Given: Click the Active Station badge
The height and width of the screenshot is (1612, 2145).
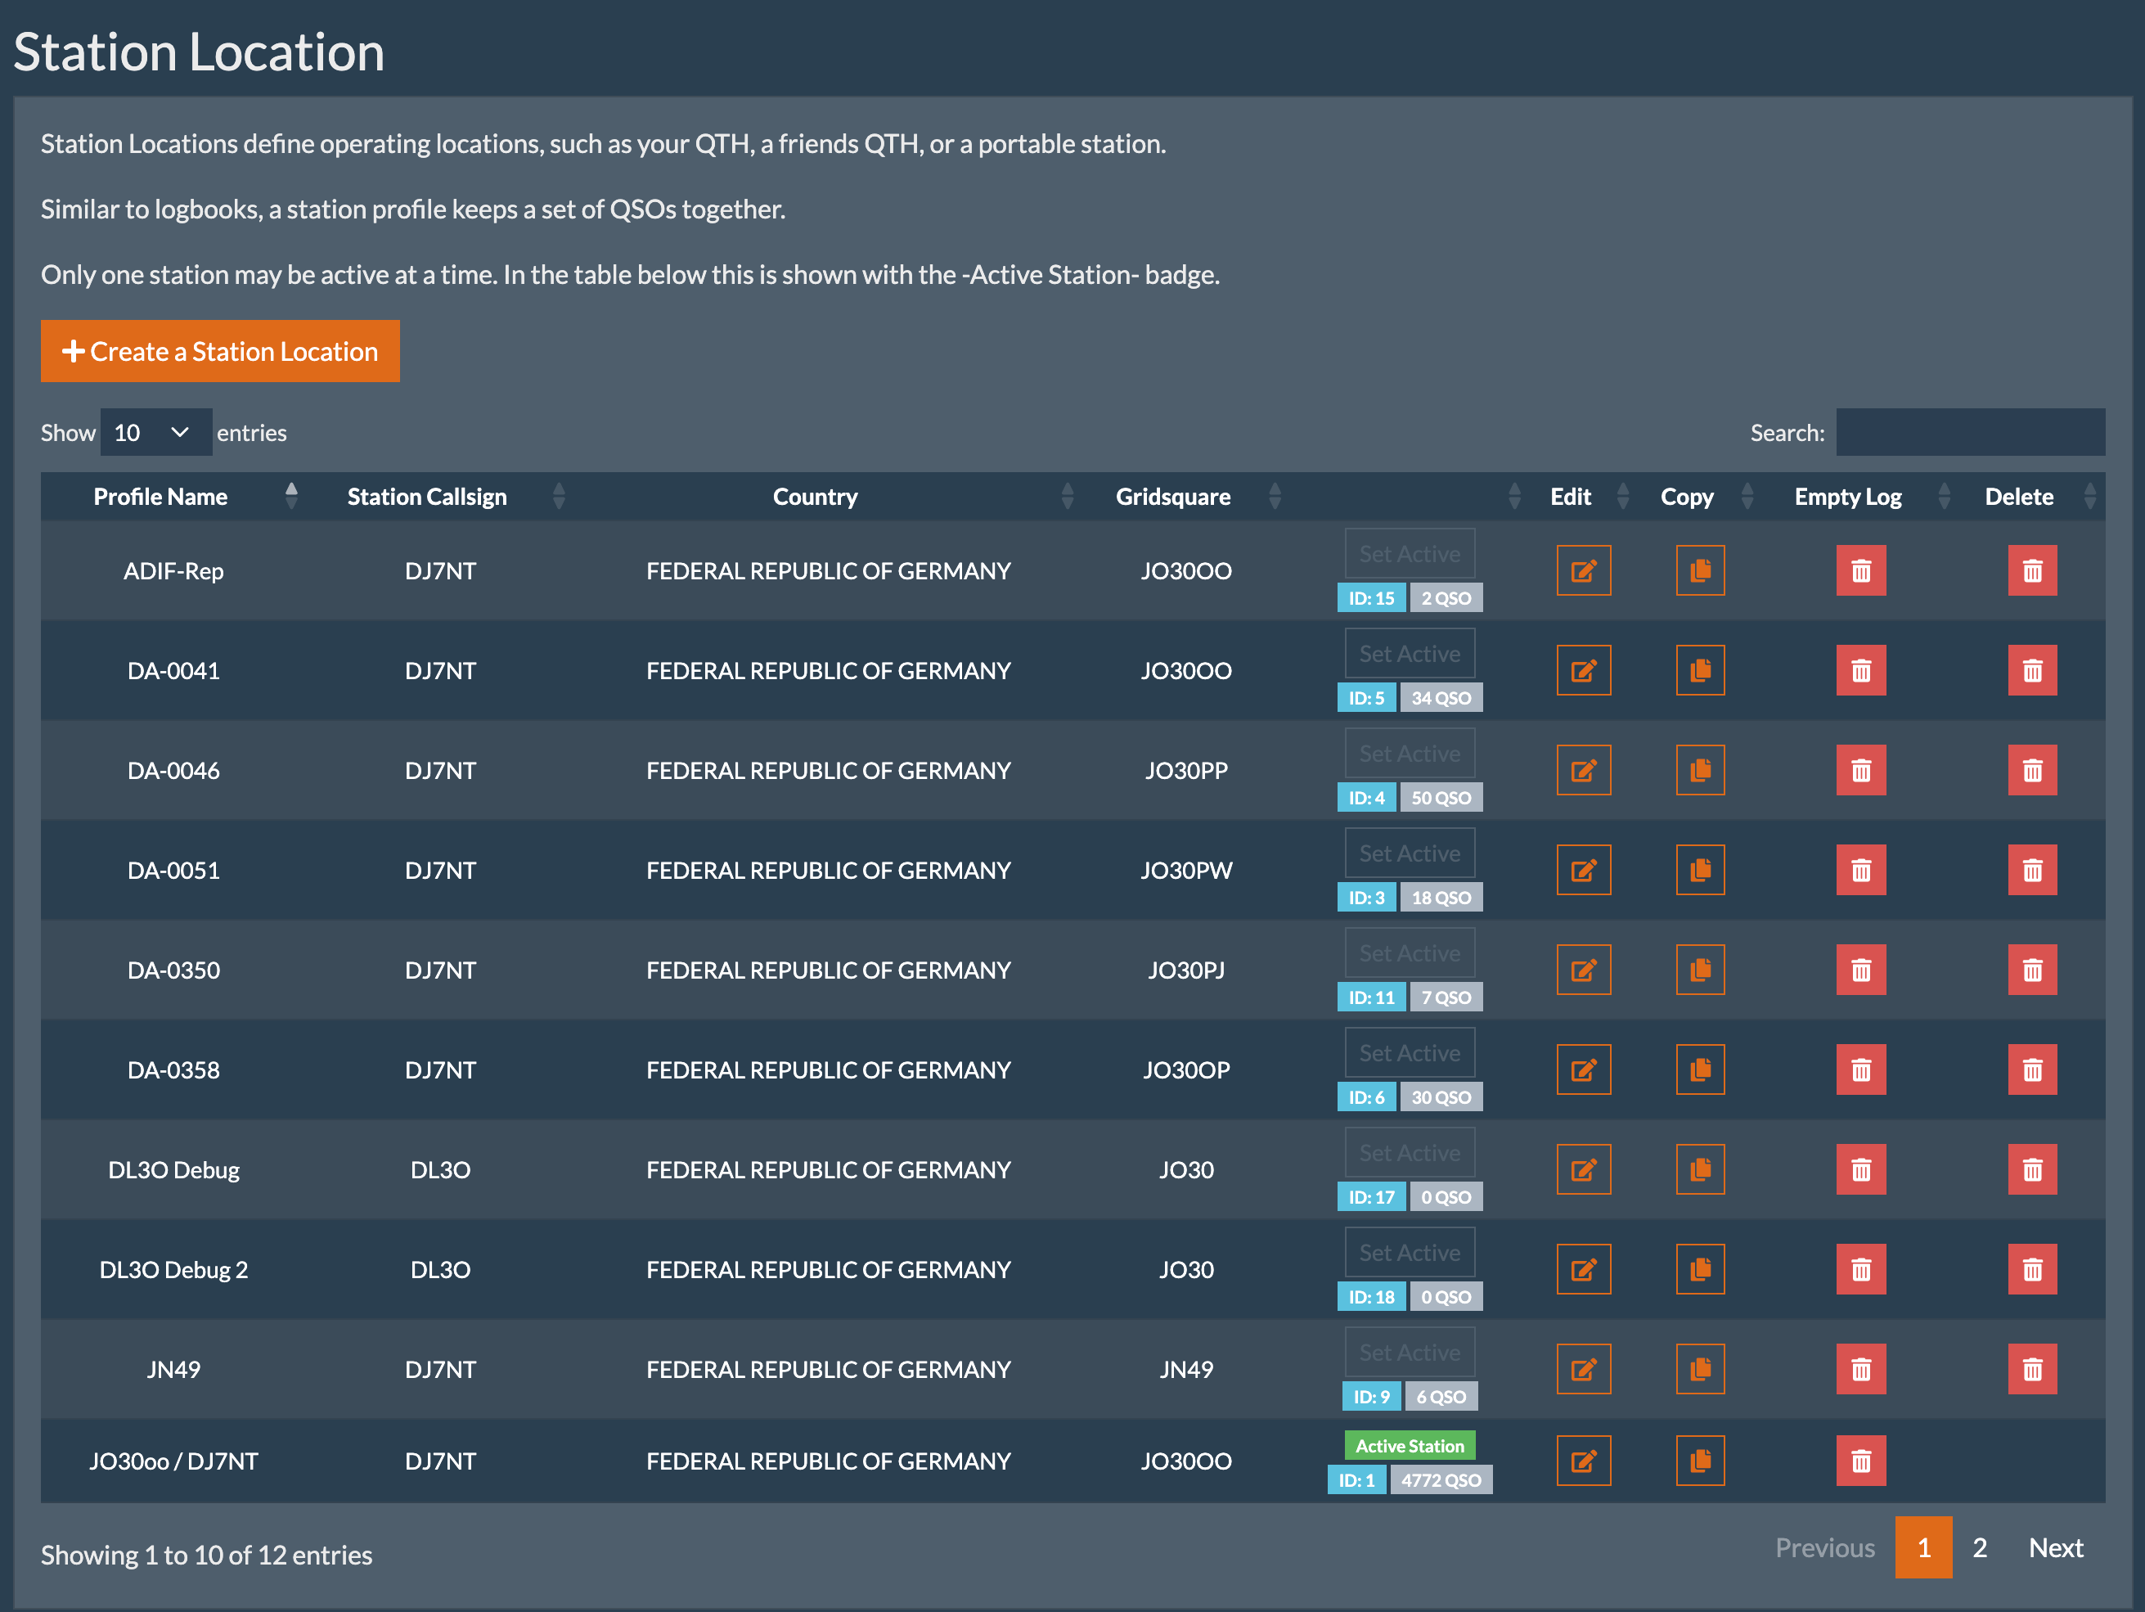Looking at the screenshot, I should [1409, 1445].
